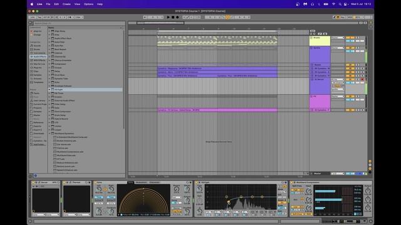Screen dimensions: 401x225
Task: Select the pink FX Verbus audio clip
Action: [x=217, y=110]
